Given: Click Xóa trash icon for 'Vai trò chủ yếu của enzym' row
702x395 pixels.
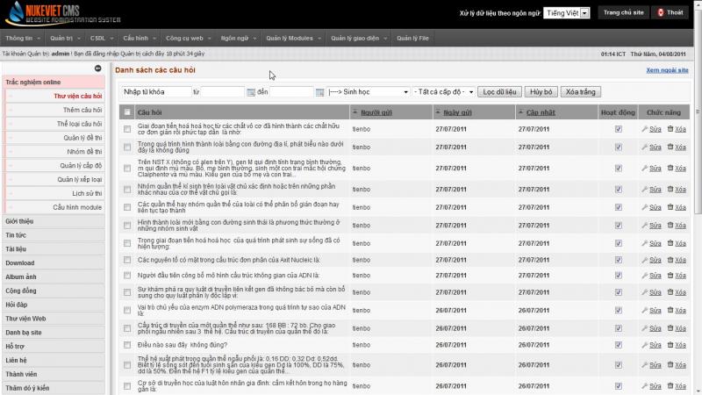Looking at the screenshot, I should pyautogui.click(x=670, y=310).
